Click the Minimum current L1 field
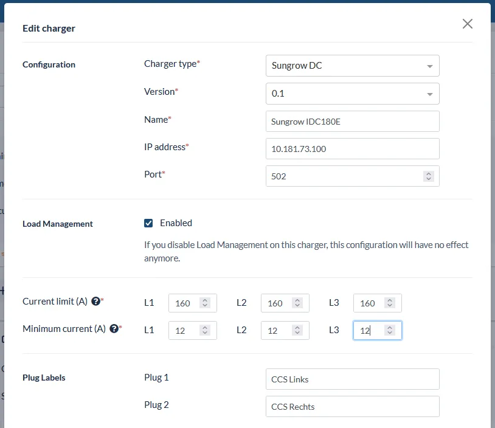 click(x=193, y=331)
